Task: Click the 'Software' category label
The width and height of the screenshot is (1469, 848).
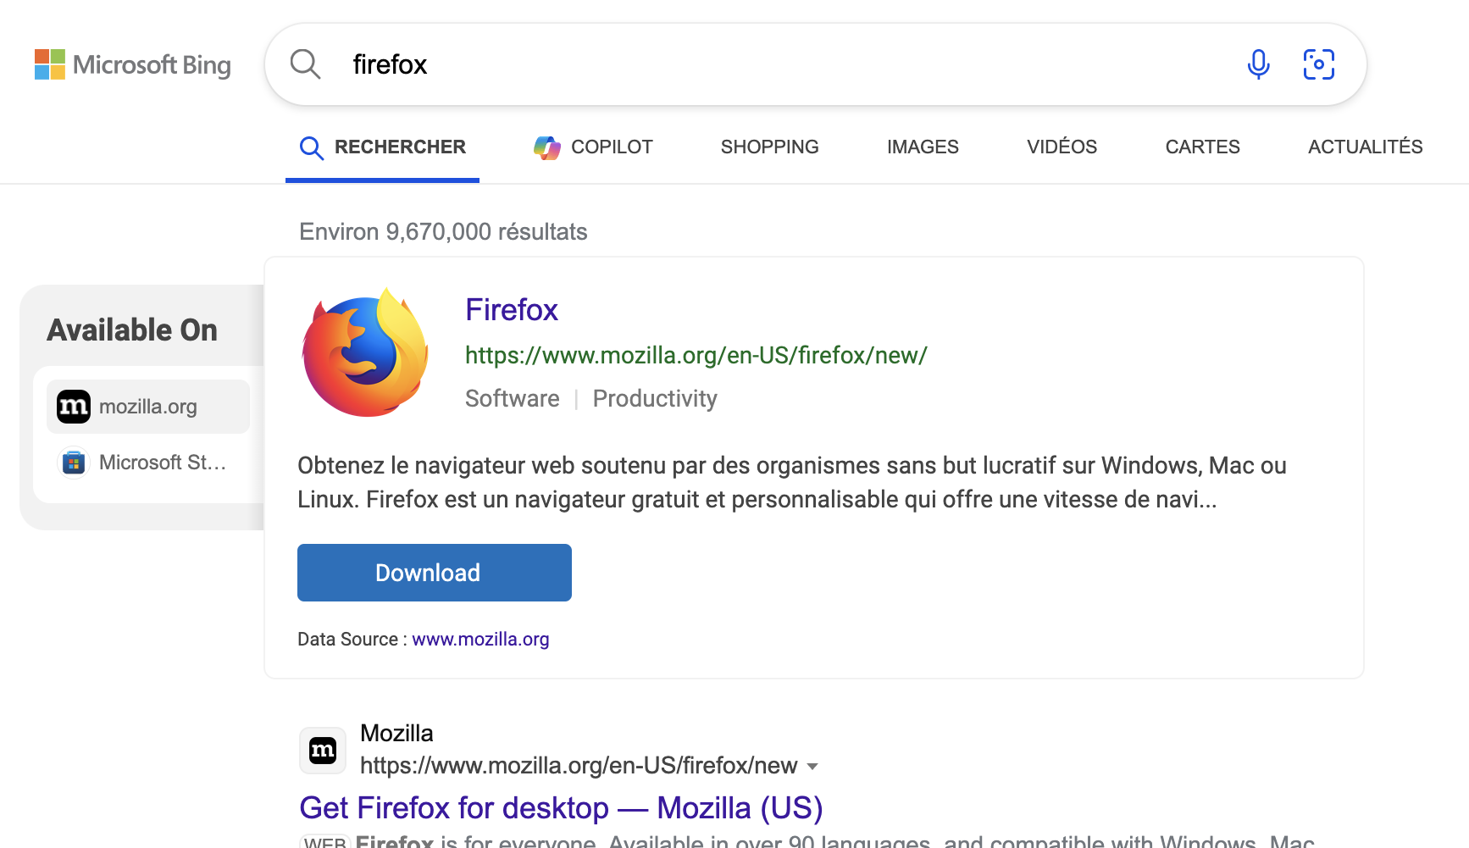Action: click(x=513, y=399)
